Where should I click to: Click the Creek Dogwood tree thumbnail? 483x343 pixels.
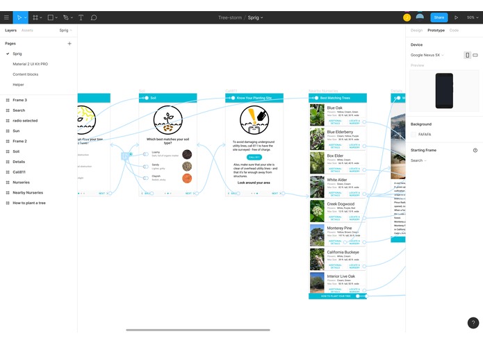tap(317, 211)
